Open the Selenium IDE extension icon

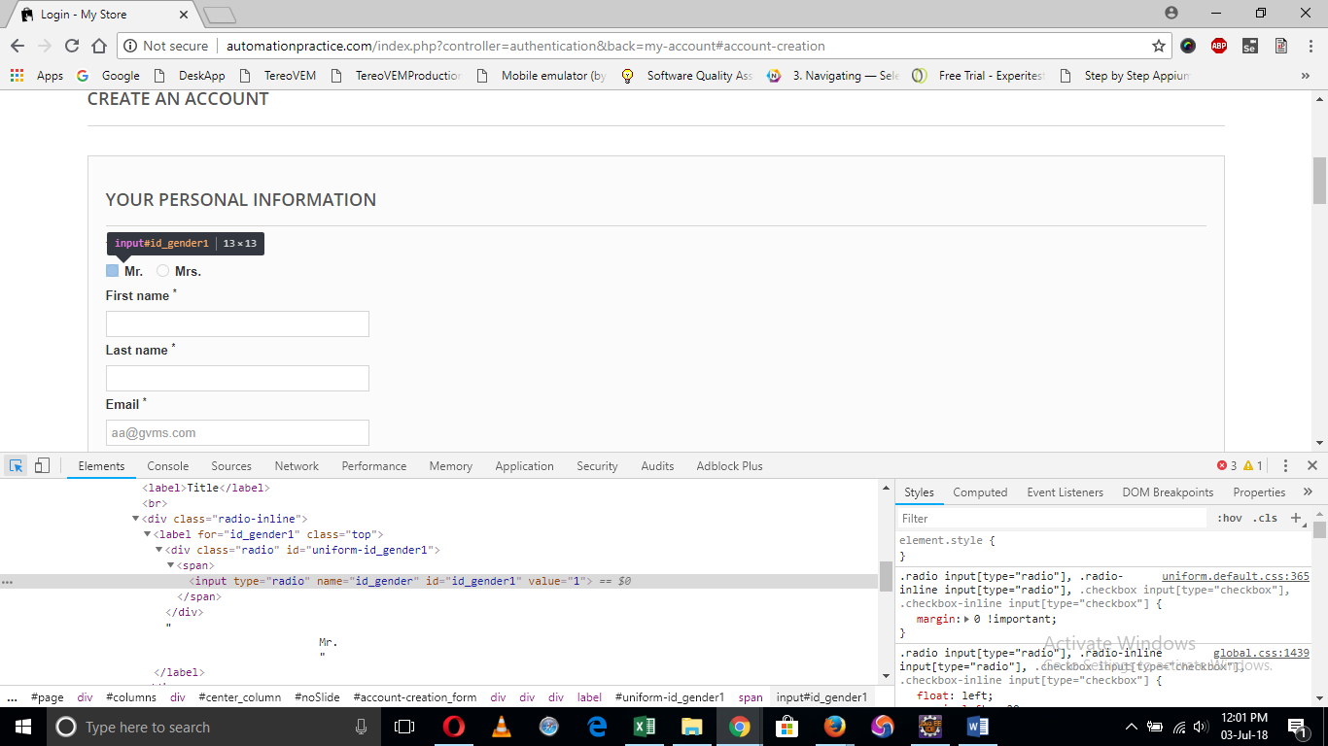(x=1250, y=46)
